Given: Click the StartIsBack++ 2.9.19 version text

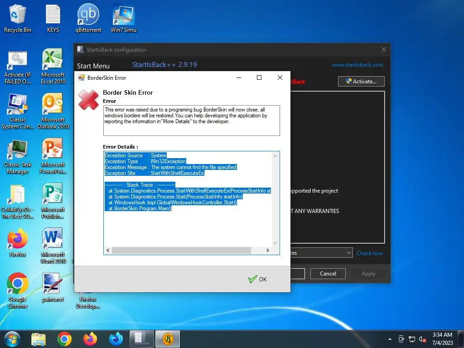Looking at the screenshot, I should click(x=164, y=65).
